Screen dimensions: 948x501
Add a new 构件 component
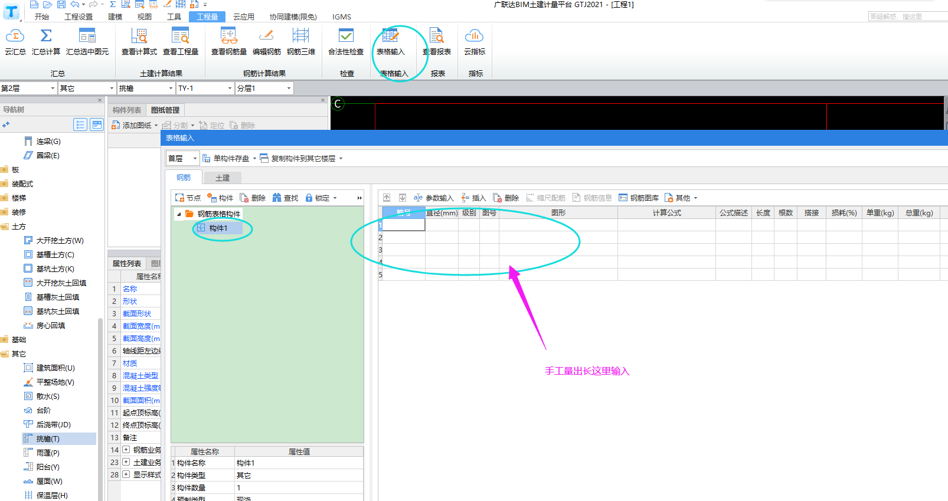click(x=220, y=198)
